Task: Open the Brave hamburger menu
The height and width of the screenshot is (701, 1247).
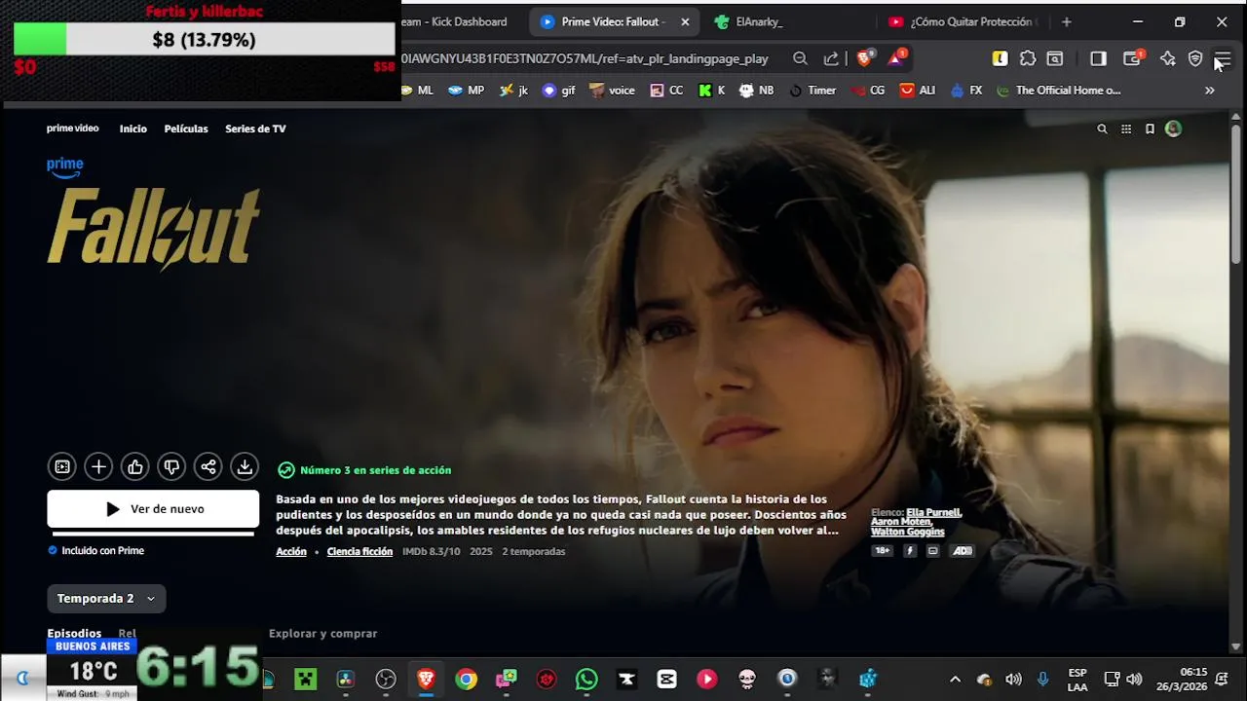Action: (x=1223, y=59)
